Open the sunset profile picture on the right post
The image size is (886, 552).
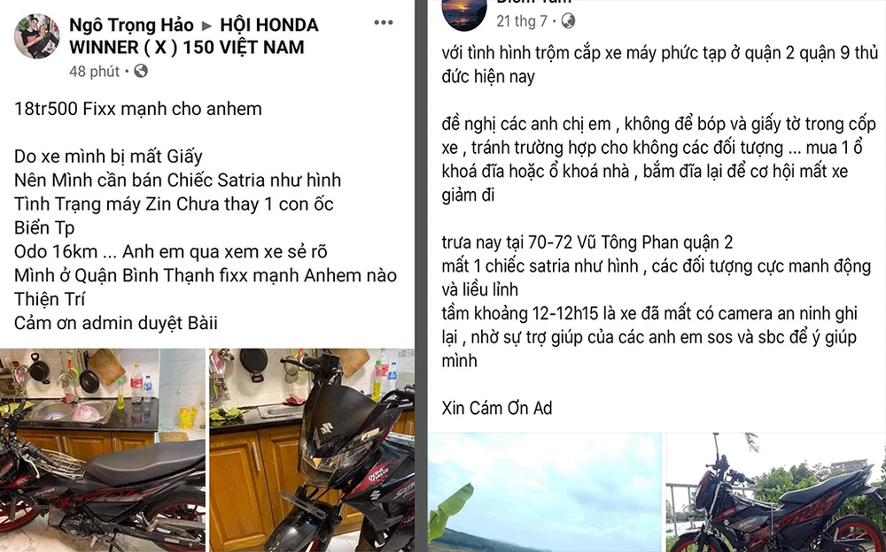(464, 14)
